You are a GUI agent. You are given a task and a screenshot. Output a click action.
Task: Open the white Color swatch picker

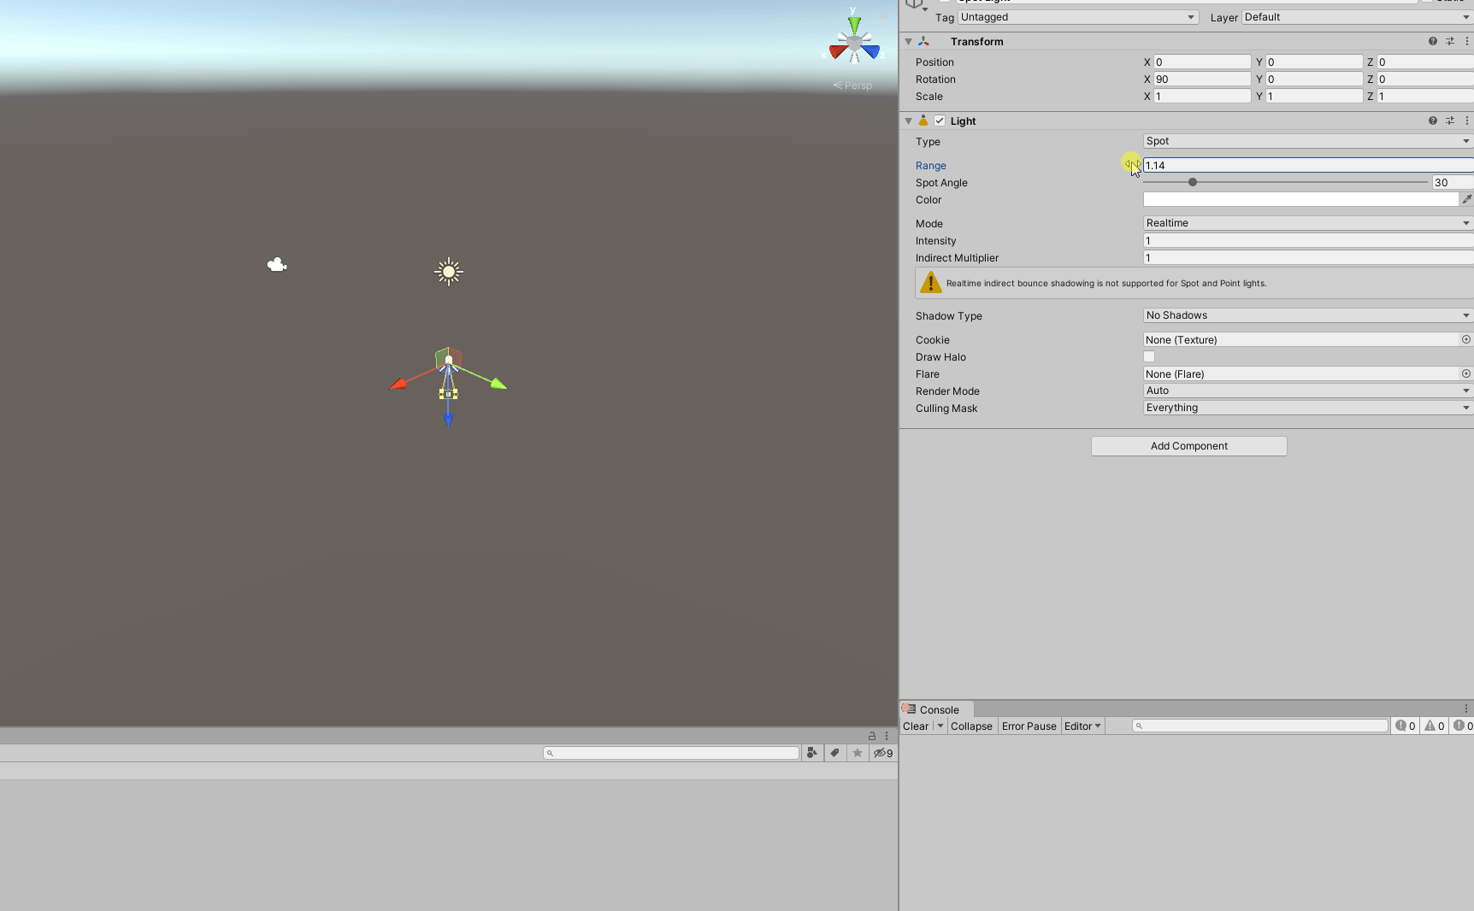point(1300,199)
